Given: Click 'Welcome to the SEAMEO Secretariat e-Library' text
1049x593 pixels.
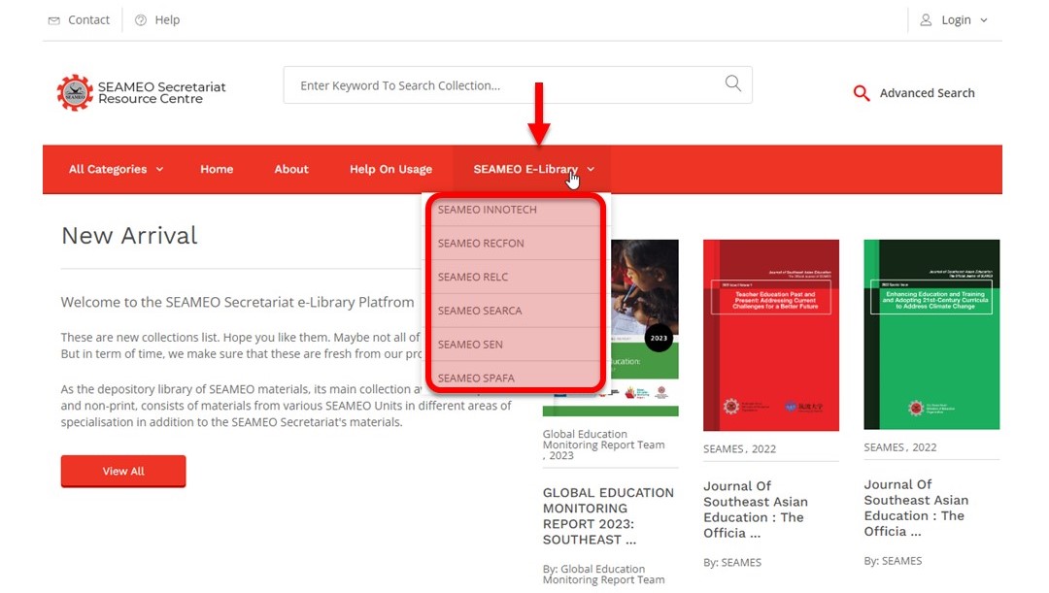Looking at the screenshot, I should (x=238, y=302).
